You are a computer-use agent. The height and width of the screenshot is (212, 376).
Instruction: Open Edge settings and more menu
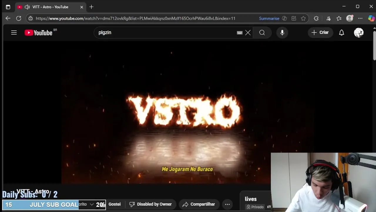[x=360, y=18]
